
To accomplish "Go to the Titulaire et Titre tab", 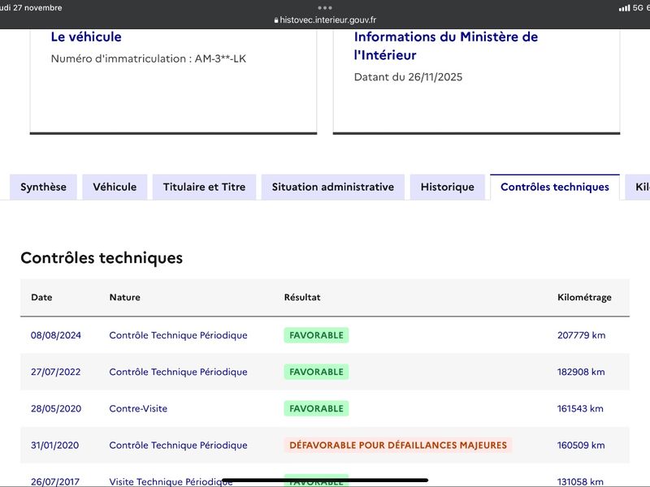I will (x=204, y=187).
